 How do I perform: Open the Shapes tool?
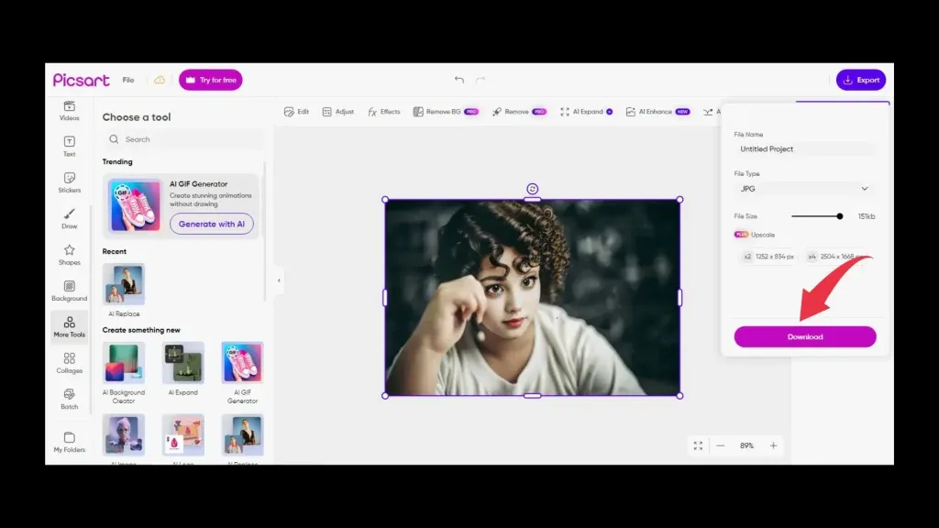(70, 255)
